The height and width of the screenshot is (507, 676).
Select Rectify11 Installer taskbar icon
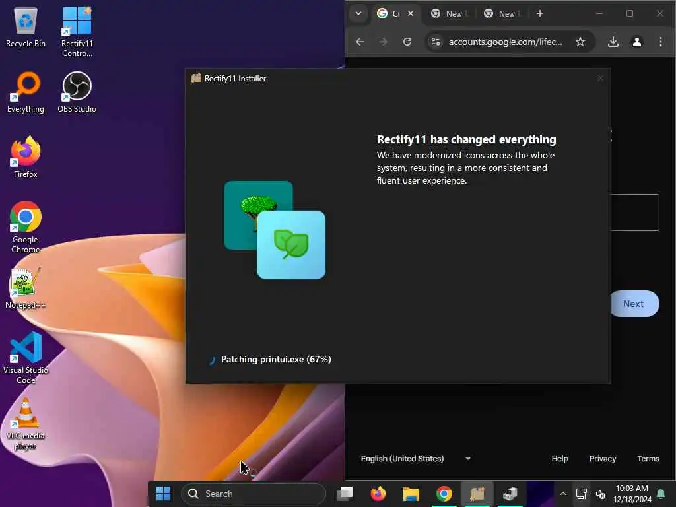click(x=477, y=494)
